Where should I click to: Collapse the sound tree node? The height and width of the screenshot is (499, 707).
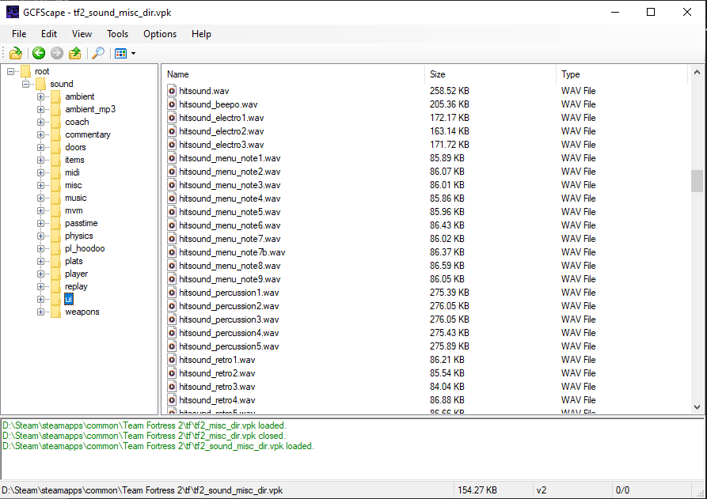tap(25, 84)
